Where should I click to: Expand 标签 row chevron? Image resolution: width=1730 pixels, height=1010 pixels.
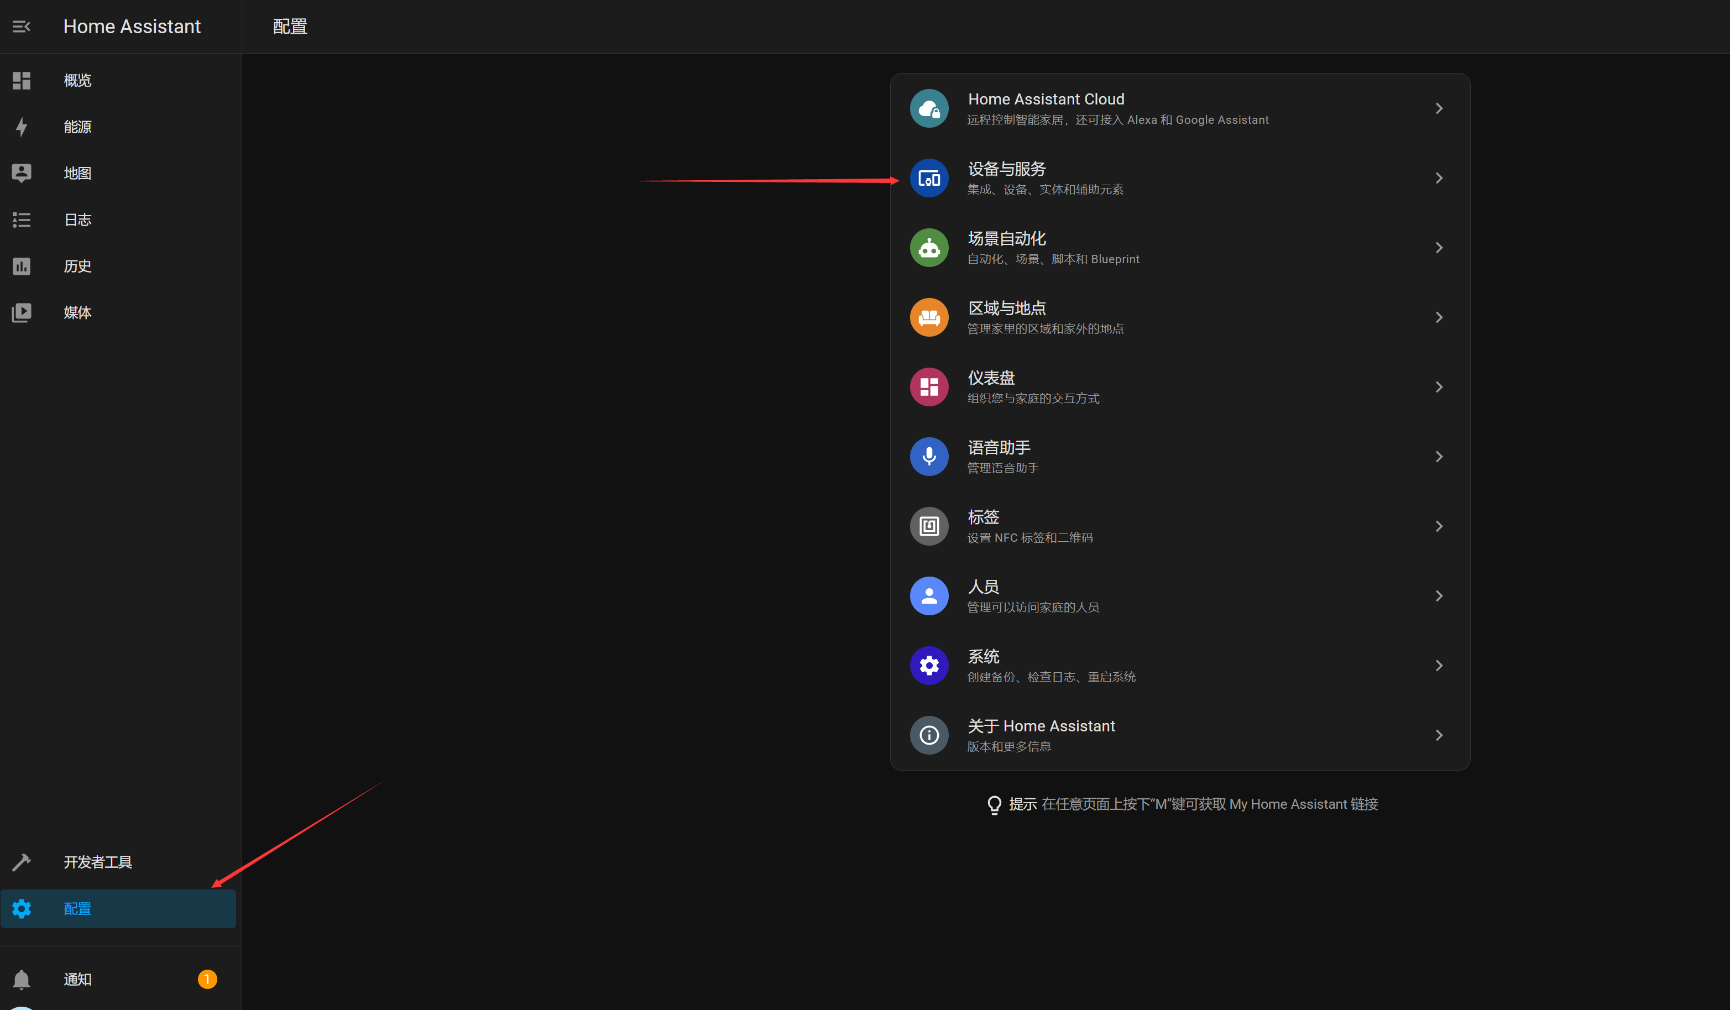1439,526
